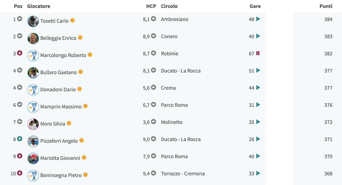The image size is (342, 185).
Task: Open Marcolongo Roberto's player profile
Action: (x=63, y=55)
